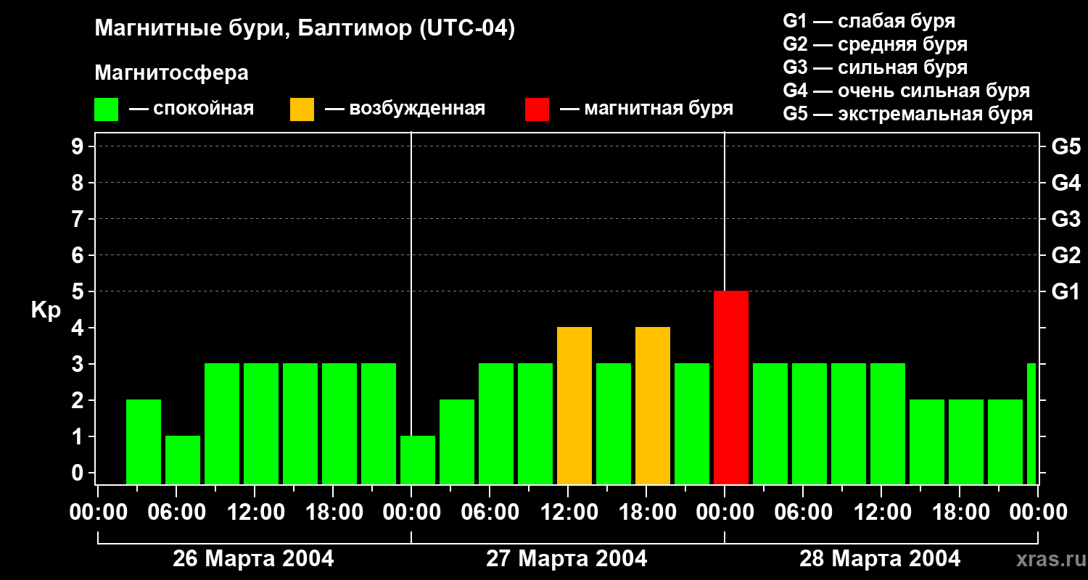Screen dimensions: 1088x580
Task: Click the orange Kp 4 bar near 12:00, 27 Марта
Action: [x=574, y=405]
